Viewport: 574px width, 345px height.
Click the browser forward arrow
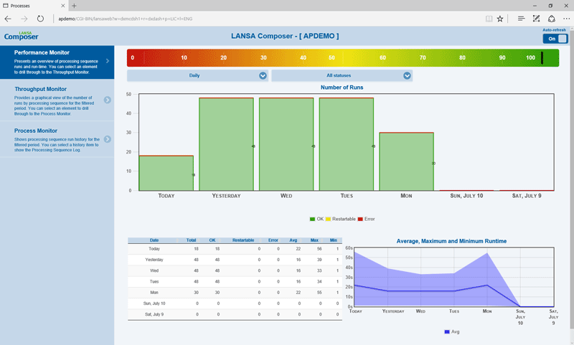point(24,19)
